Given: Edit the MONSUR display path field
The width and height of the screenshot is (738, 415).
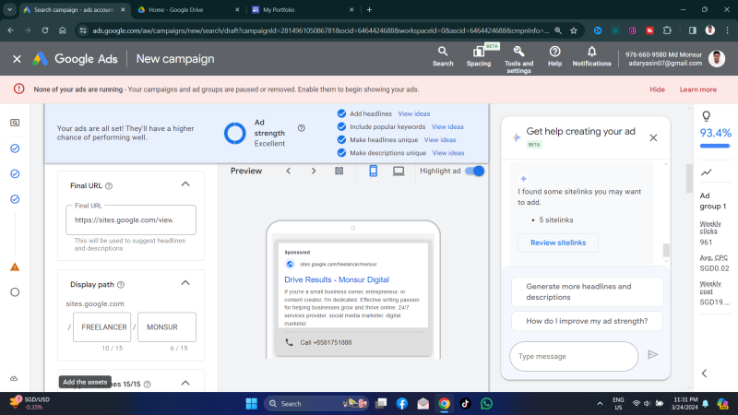Looking at the screenshot, I should point(167,327).
